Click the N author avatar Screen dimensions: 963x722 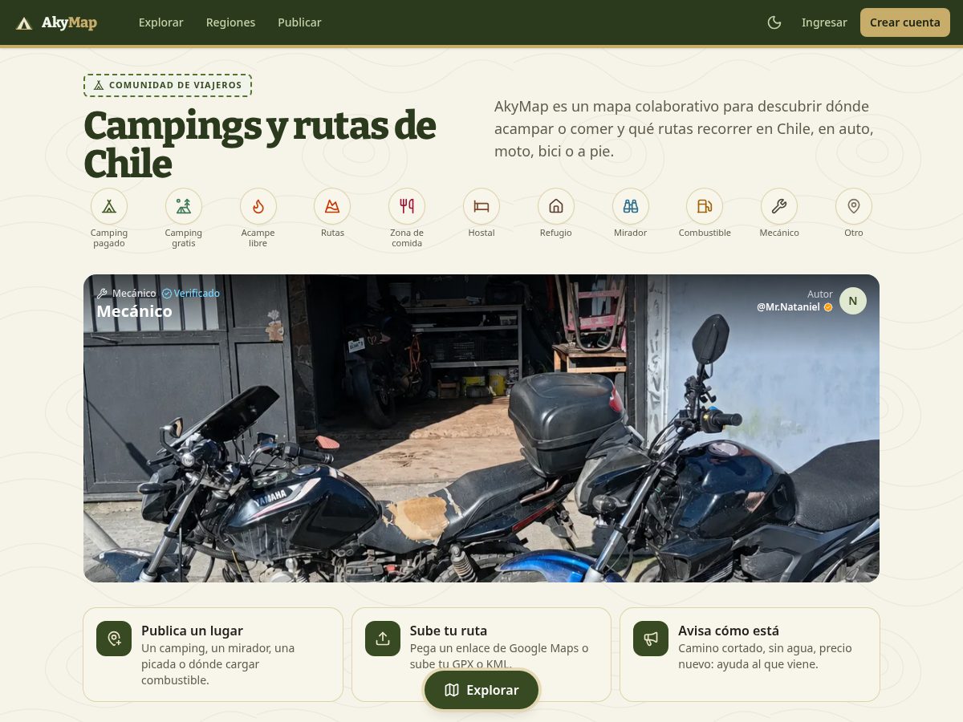tap(853, 301)
